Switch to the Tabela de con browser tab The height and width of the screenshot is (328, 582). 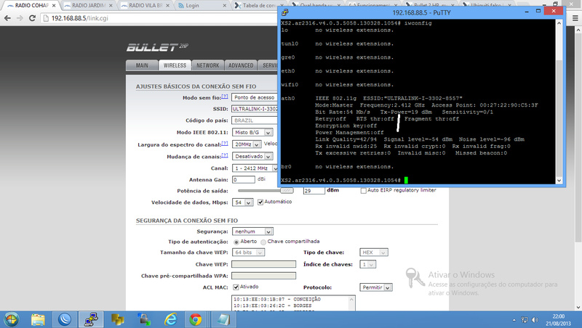[x=259, y=6]
